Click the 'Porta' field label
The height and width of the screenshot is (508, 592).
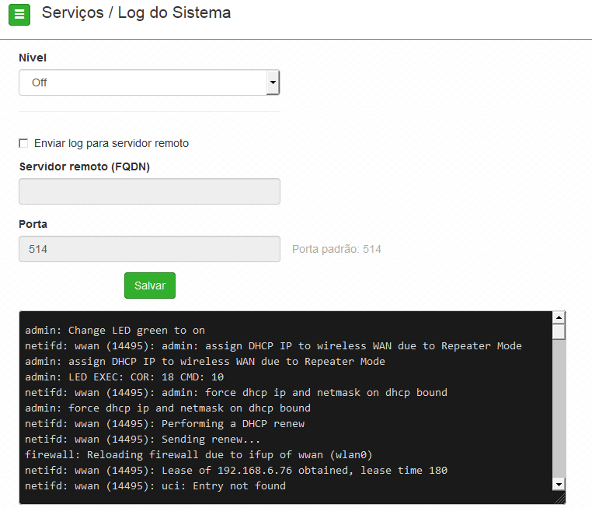33,224
